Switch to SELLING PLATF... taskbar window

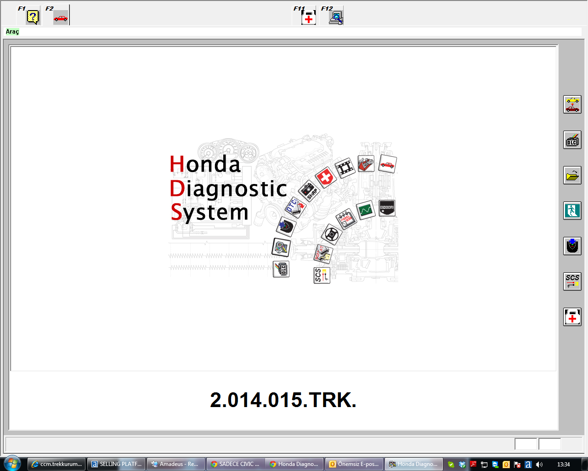click(x=116, y=464)
